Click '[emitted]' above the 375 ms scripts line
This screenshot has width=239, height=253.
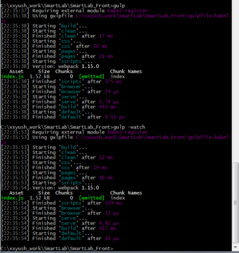pos(92,77)
